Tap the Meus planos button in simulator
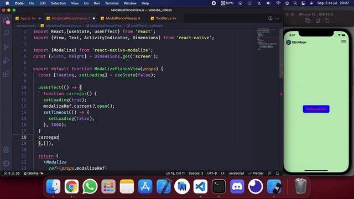Screen dimensions: 354x199 click(316, 109)
